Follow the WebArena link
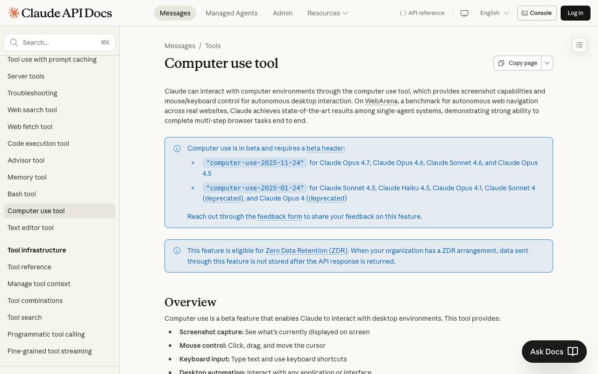 (381, 101)
